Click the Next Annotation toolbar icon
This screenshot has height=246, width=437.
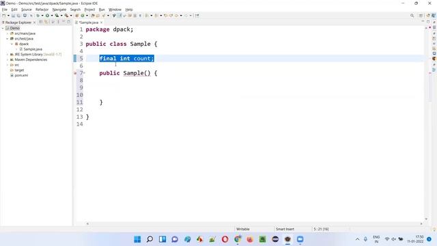point(147,16)
